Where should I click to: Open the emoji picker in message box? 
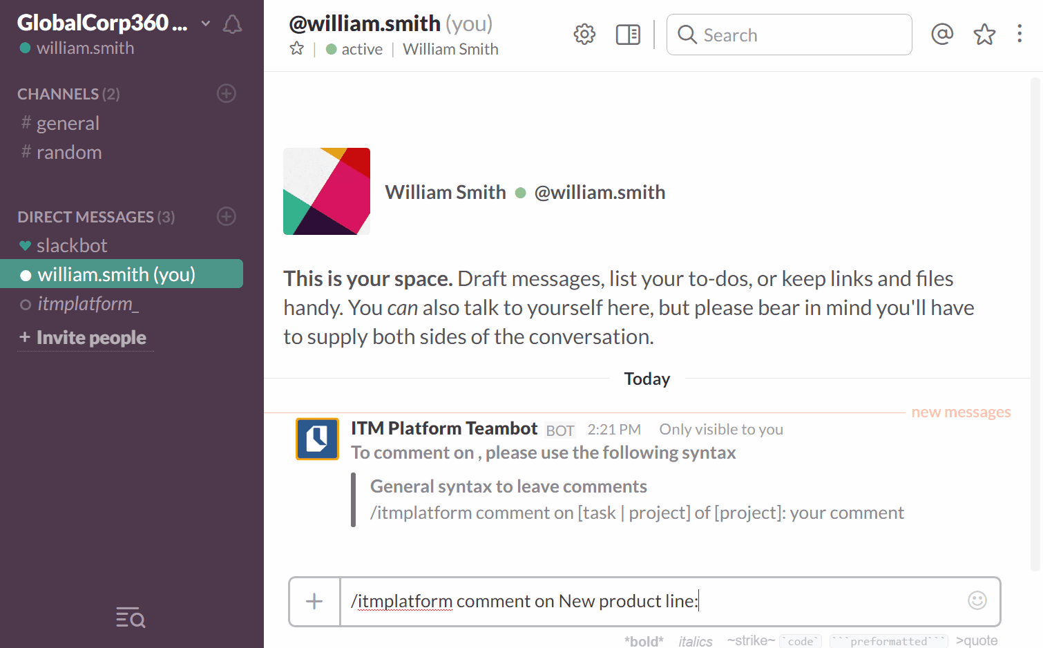pyautogui.click(x=977, y=600)
